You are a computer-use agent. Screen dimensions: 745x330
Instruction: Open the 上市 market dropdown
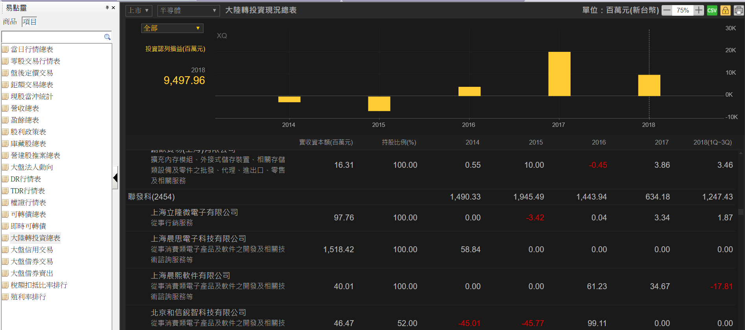coord(139,11)
